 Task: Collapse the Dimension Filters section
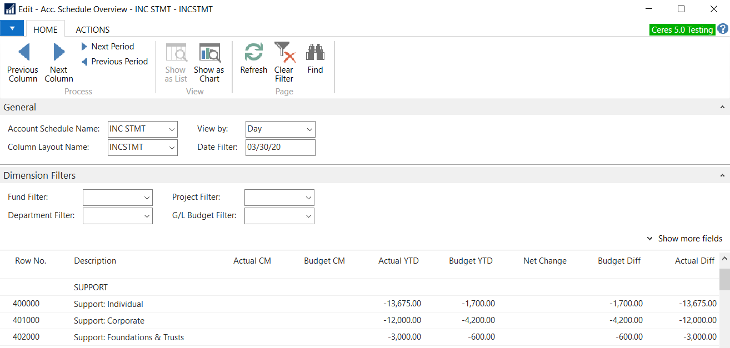[723, 175]
